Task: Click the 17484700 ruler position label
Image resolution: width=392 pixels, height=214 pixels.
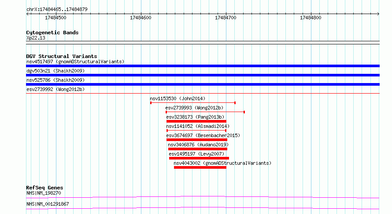Action: [x=226, y=18]
